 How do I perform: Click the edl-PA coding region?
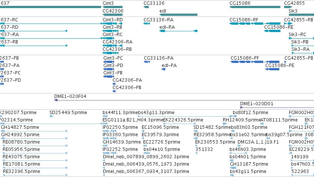click(163, 69)
